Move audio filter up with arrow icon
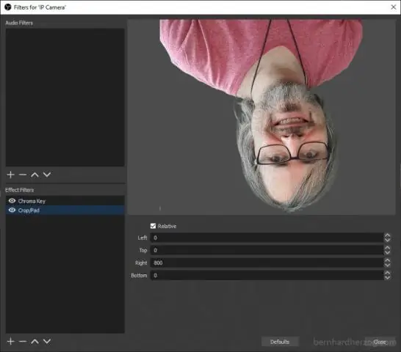The width and height of the screenshot is (401, 352). [x=35, y=175]
